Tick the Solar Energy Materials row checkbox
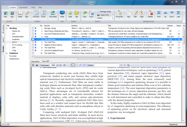This screenshot has width=187, height=127. [x=33, y=31]
